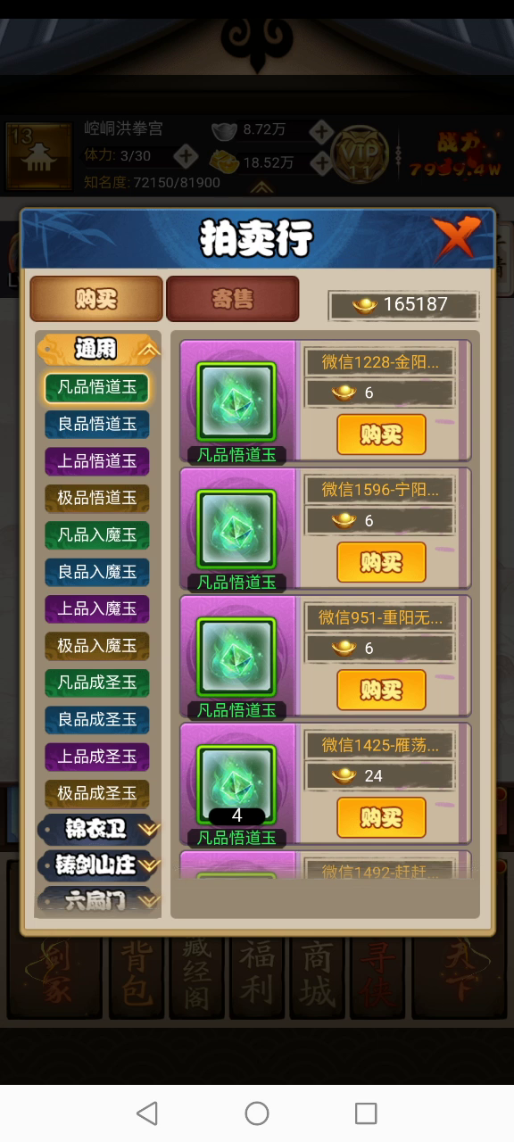The height and width of the screenshot is (1142, 514).
Task: Tap the plus icon next to stamina
Action: pyautogui.click(x=185, y=156)
